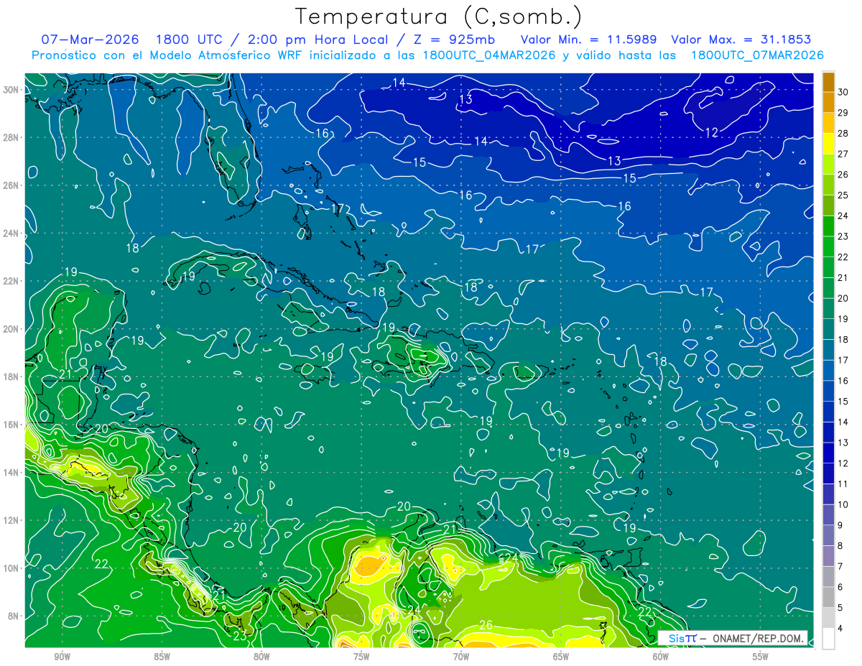Click the "70W" longitude label
The height and width of the screenshot is (666, 862).
[x=461, y=657]
